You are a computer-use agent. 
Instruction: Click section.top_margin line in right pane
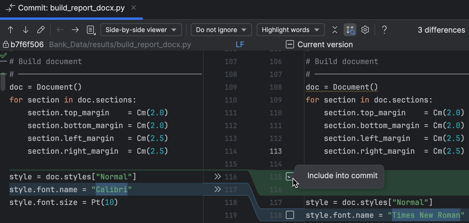tap(394, 113)
